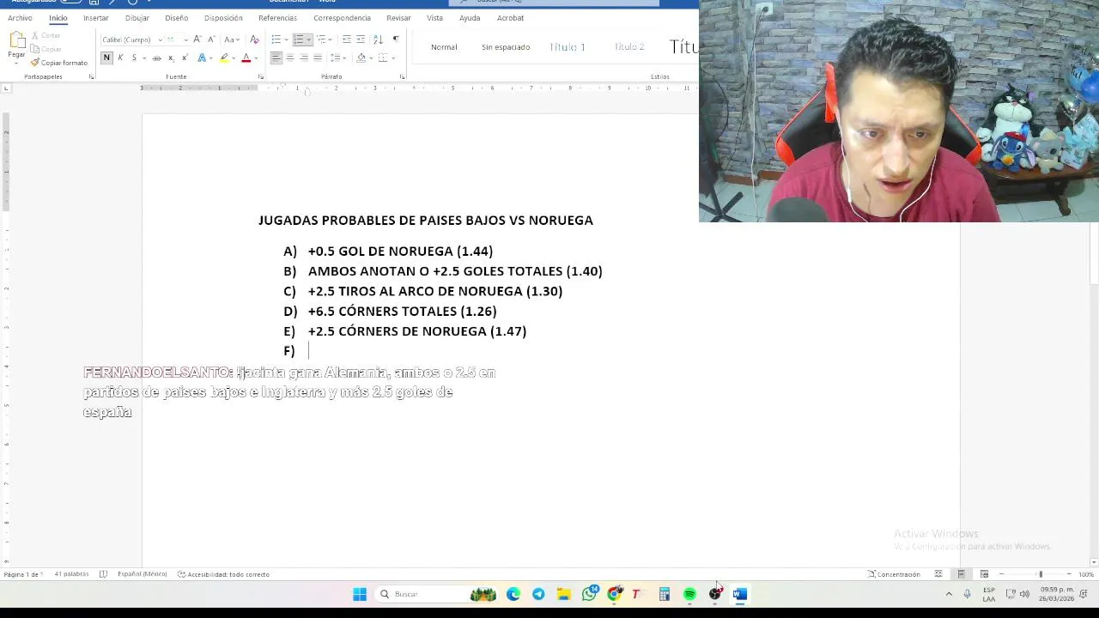Apply subscript formatting
The image size is (1099, 618).
click(x=171, y=58)
